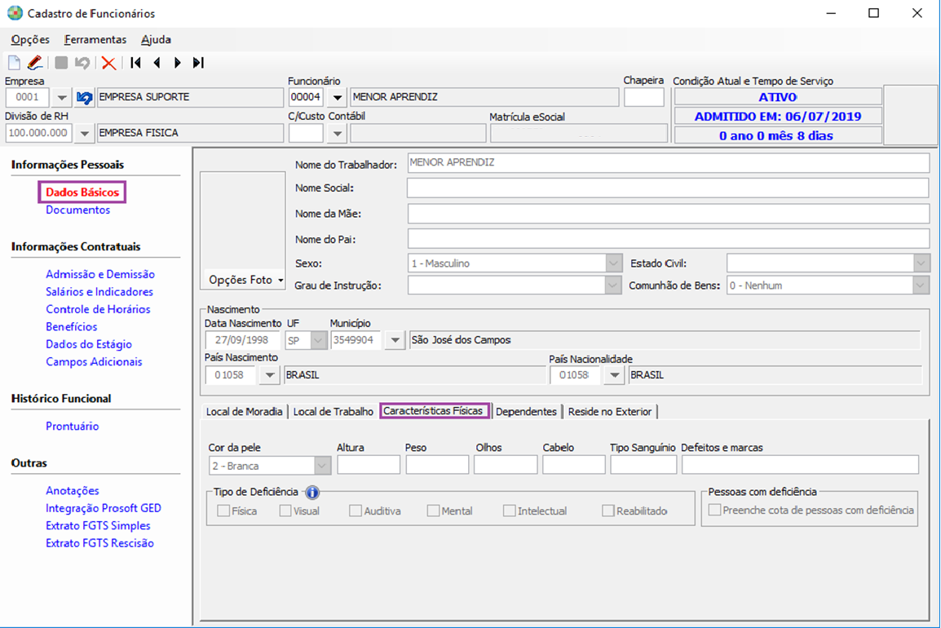Open the Ferramentas menu
This screenshot has width=941, height=628.
pyautogui.click(x=95, y=40)
